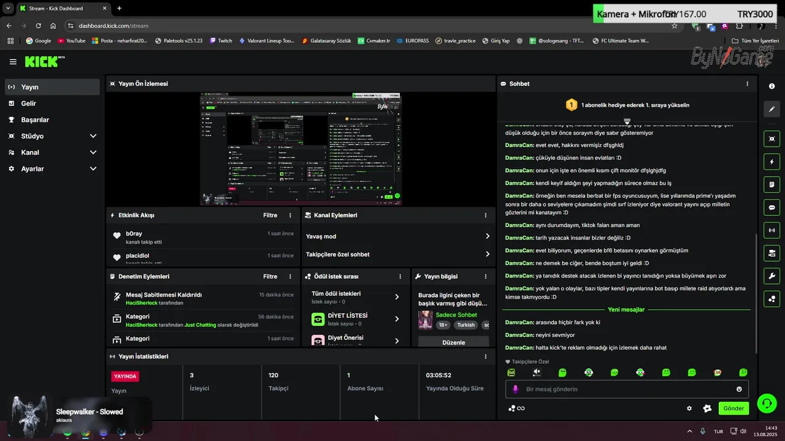
Task: Open Kanal Eylemleri three-dot menu
Action: pos(485,215)
